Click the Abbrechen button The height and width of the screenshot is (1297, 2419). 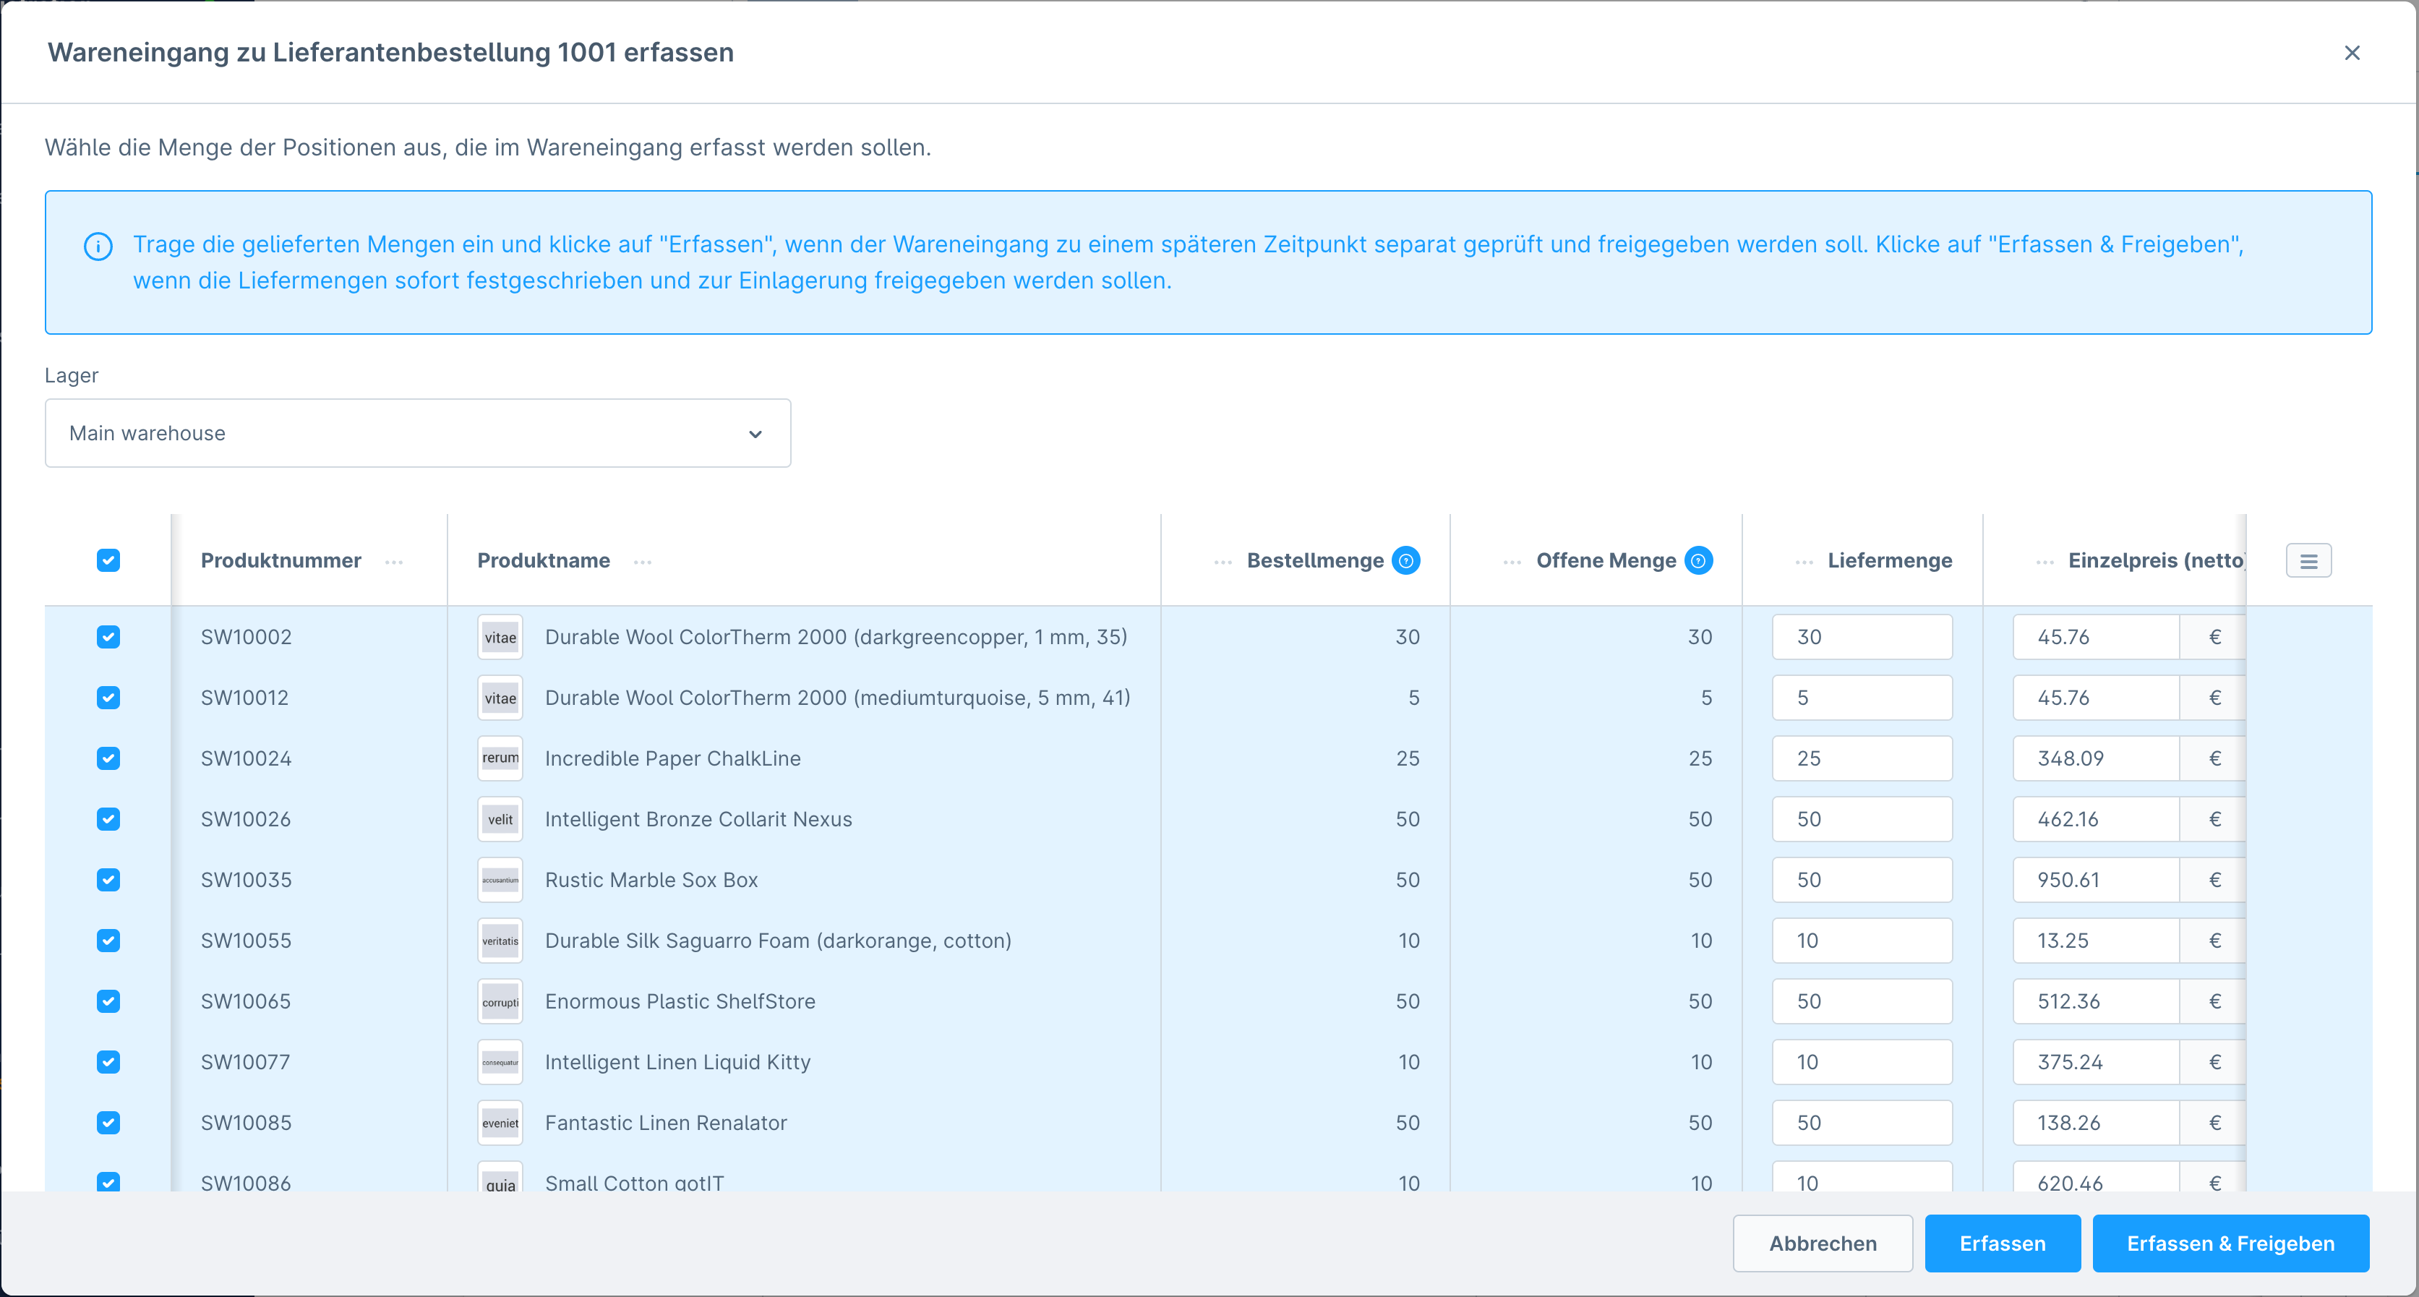click(1822, 1244)
